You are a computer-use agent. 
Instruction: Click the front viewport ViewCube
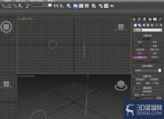tap(121, 27)
